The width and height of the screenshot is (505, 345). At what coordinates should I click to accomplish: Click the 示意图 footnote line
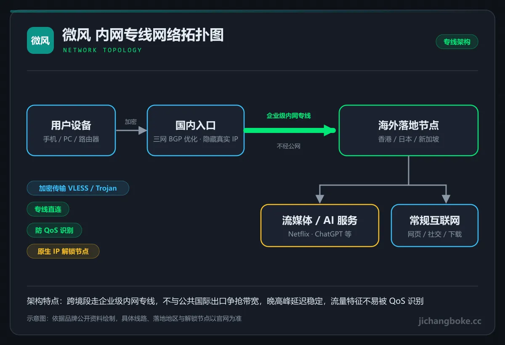pyautogui.click(x=134, y=318)
